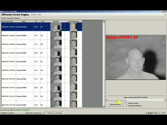Click the EnrolledImage thumbnail for 14:49:28 event

coord(73,70)
